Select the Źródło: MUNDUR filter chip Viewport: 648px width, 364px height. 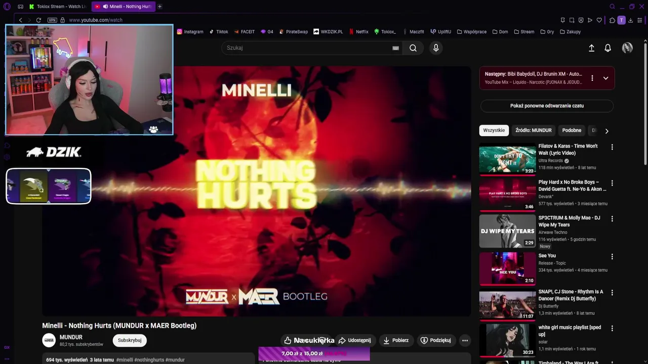click(533, 130)
